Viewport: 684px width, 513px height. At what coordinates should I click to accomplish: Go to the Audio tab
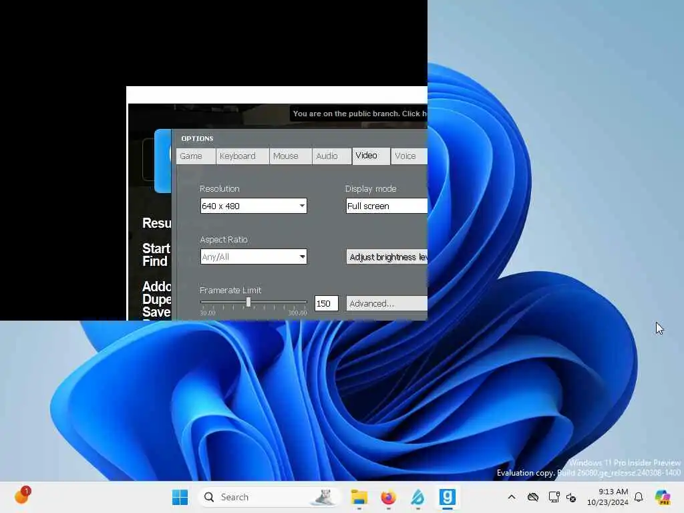pyautogui.click(x=331, y=156)
